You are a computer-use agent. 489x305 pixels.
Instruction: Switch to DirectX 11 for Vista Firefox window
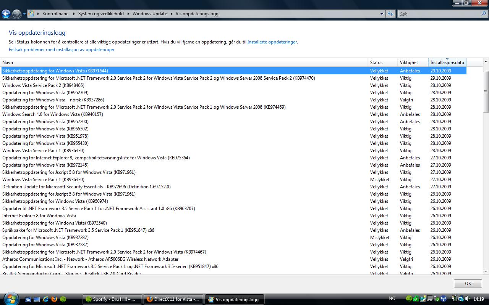[173, 299]
